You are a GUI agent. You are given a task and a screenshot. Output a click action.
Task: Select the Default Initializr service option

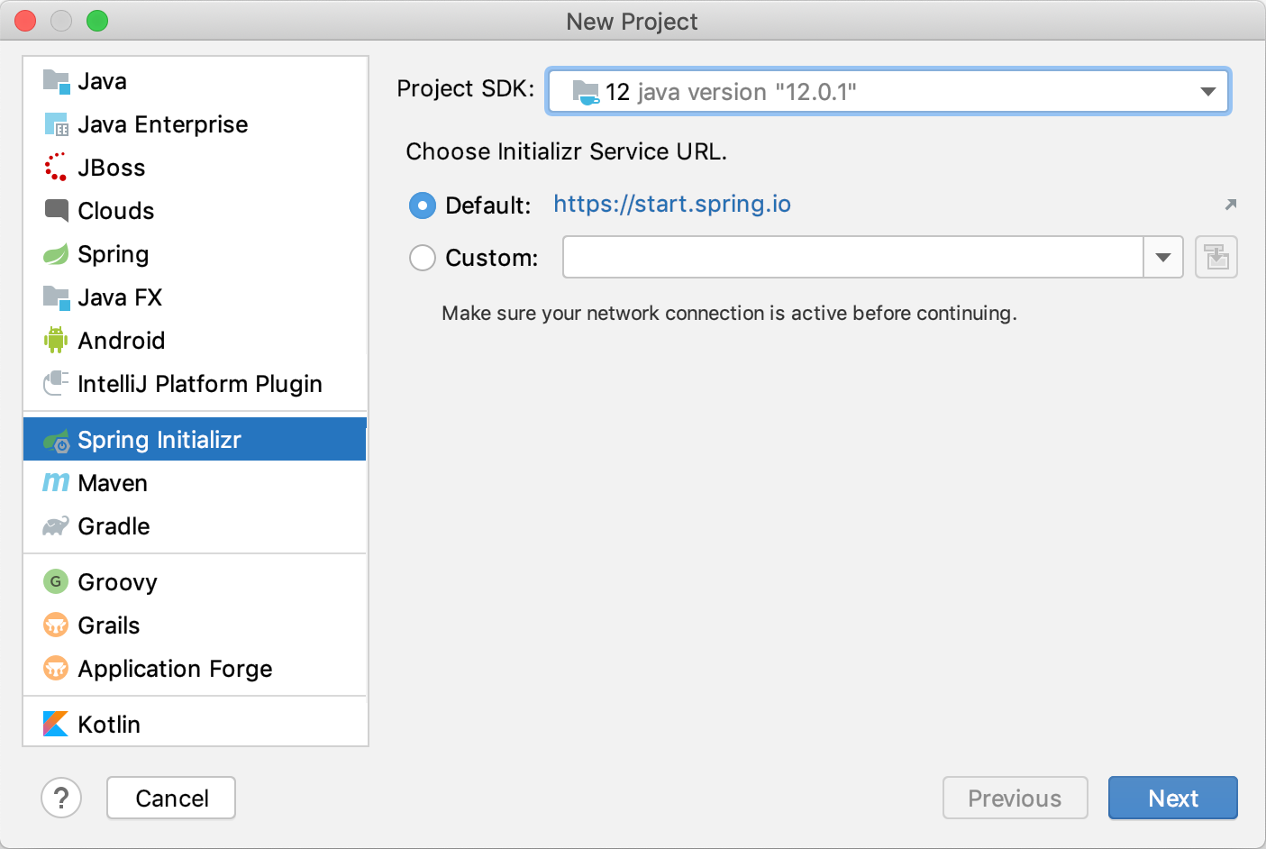point(422,205)
